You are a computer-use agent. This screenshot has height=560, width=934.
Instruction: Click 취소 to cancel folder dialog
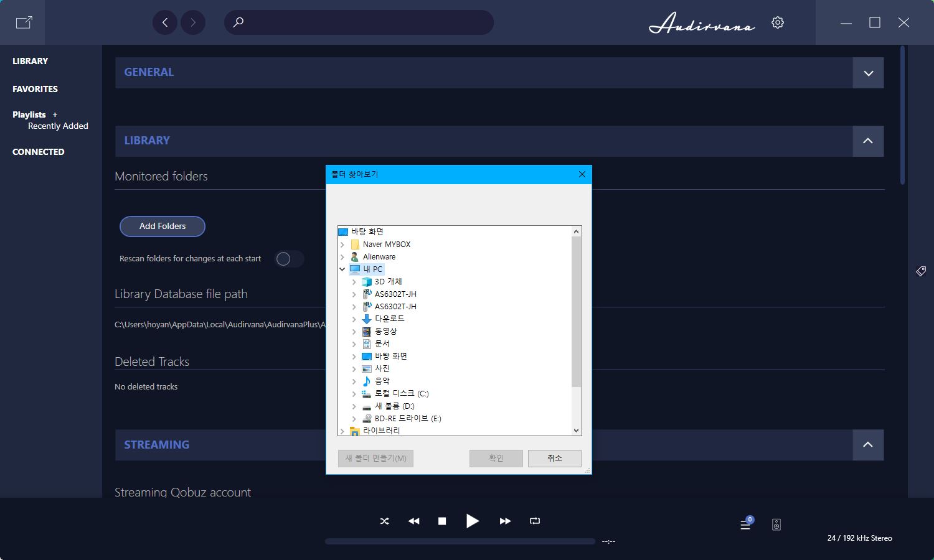click(555, 458)
